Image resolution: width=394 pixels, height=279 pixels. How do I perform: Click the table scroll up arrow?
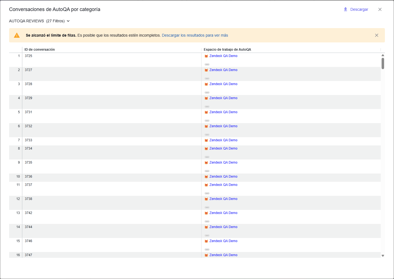tap(383, 55)
